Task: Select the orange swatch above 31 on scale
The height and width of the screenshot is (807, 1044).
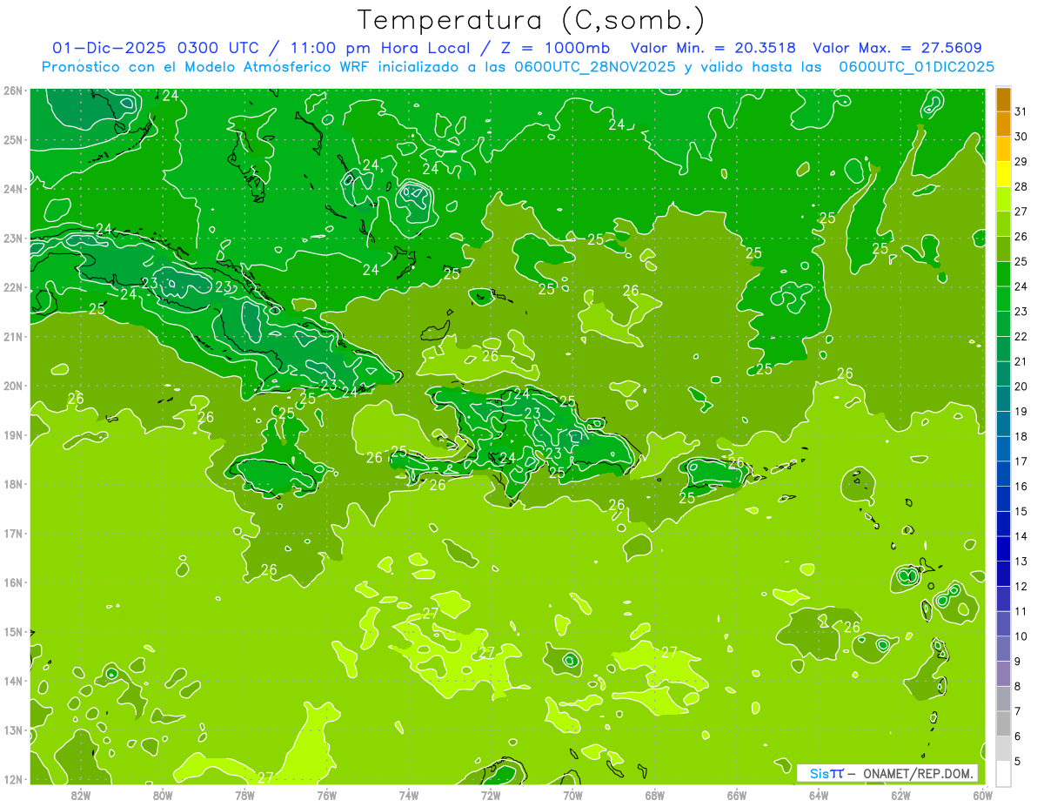Action: point(1003,99)
